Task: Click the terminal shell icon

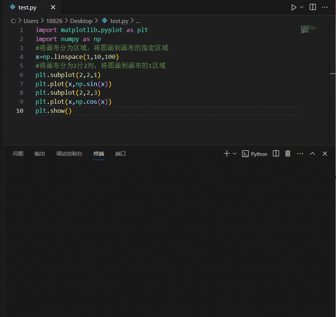Action: coord(245,154)
